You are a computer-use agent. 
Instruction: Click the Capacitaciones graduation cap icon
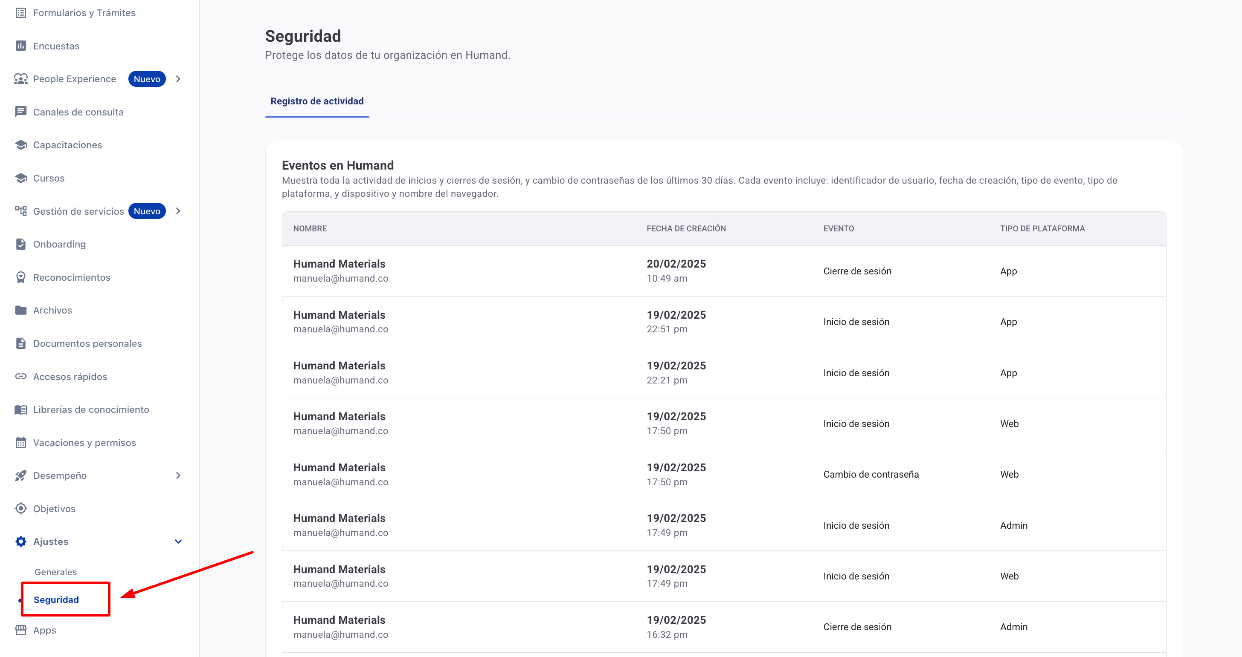point(21,145)
